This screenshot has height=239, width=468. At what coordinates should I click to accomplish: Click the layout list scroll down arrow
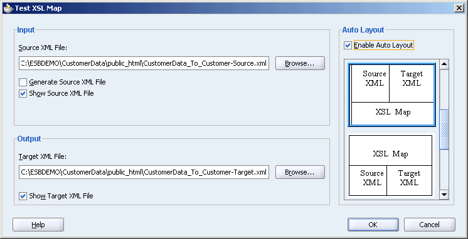click(x=444, y=195)
